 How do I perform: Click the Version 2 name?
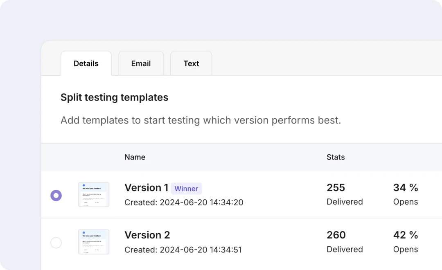[x=147, y=235]
